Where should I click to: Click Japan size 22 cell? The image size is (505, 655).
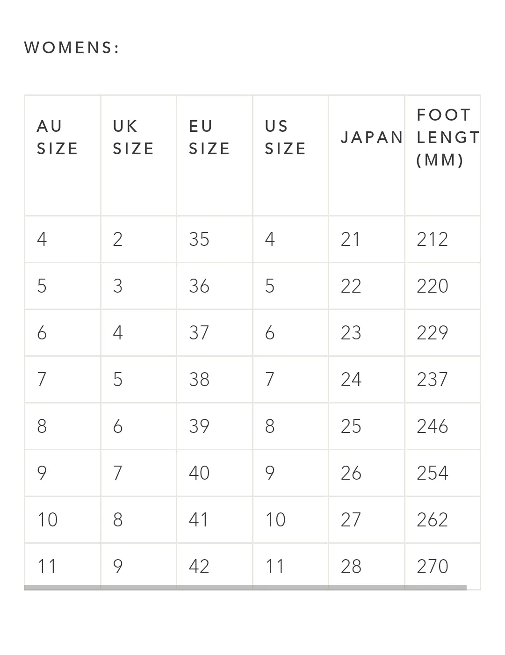point(367,286)
